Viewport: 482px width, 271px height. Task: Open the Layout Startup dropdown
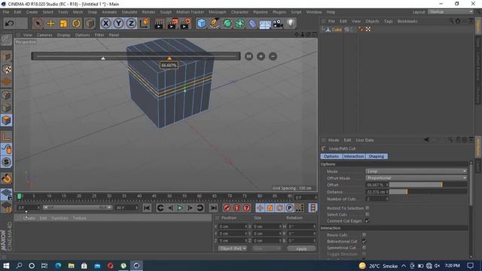point(450,12)
